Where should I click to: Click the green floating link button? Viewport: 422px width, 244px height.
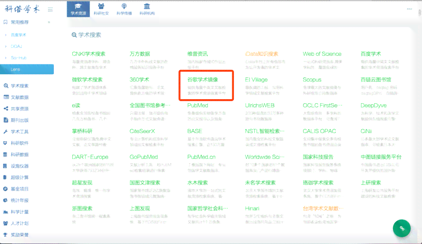pyautogui.click(x=402, y=228)
